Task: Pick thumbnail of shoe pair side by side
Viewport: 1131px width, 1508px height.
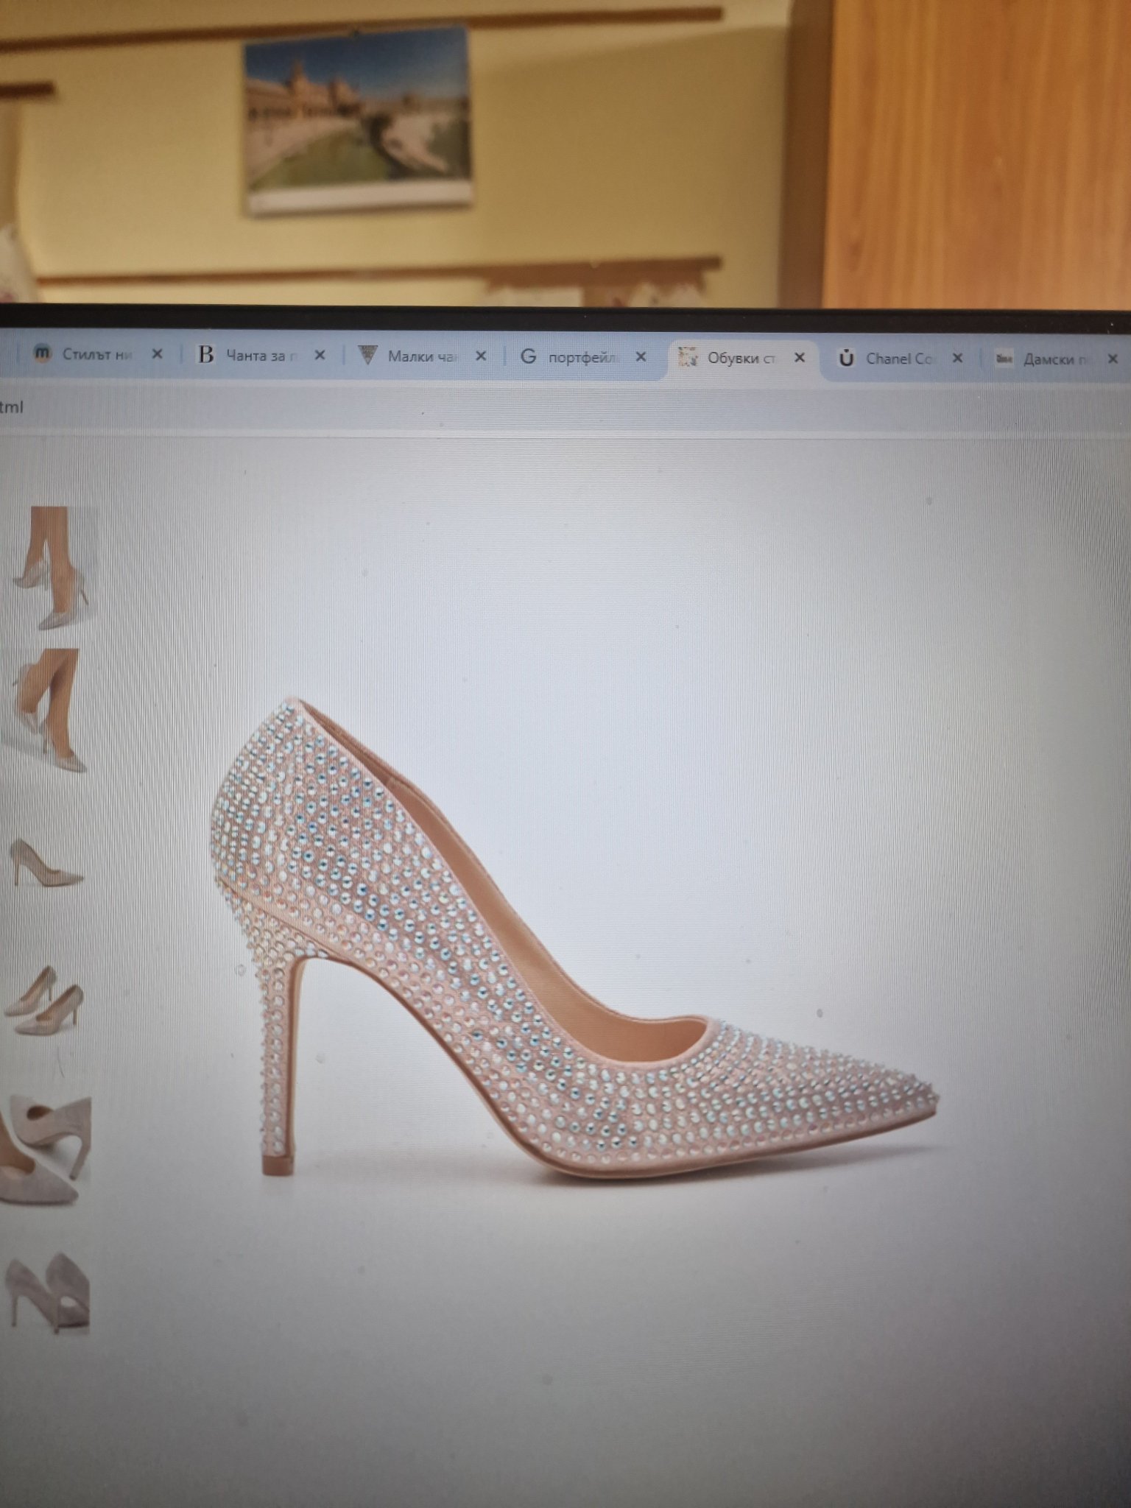Action: click(46, 1001)
